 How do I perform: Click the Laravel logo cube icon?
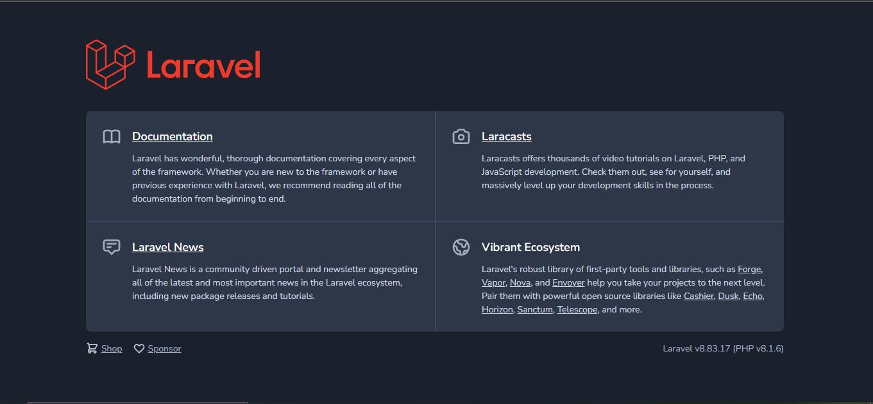click(110, 65)
